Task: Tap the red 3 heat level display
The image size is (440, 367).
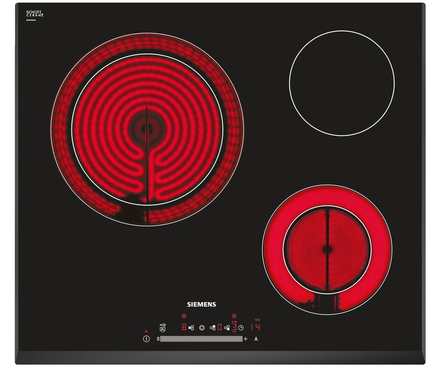Action: point(234,327)
